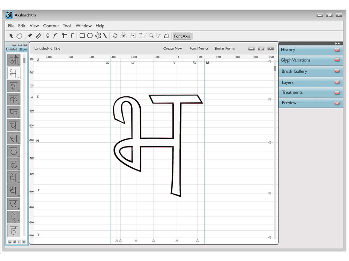The height and width of the screenshot is (261, 349).
Task: Expand the Brush Gallery panel
Action: click(x=311, y=71)
